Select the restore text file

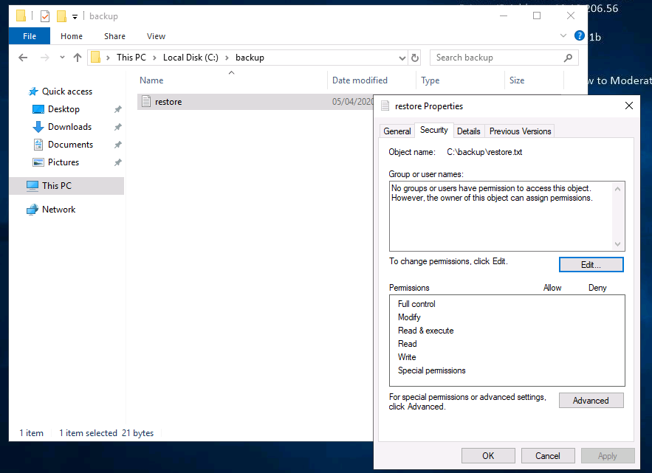[x=165, y=101]
